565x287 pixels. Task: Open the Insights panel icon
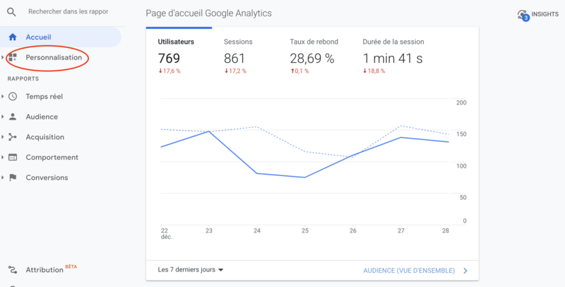point(523,14)
